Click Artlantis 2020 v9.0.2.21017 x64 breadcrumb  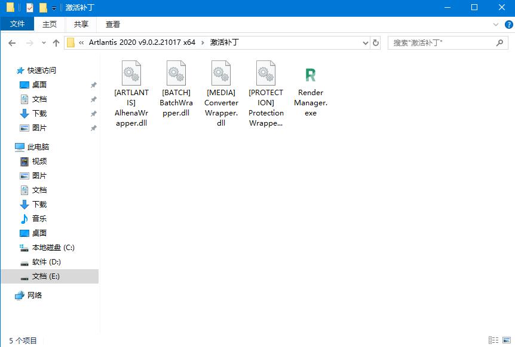[142, 42]
